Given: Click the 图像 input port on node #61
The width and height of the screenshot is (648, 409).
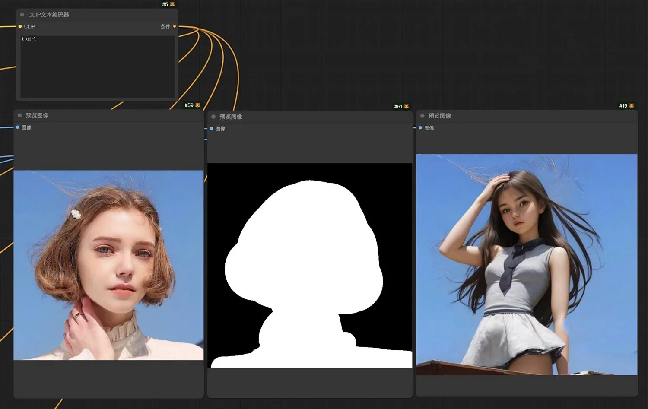Looking at the screenshot, I should (x=211, y=129).
